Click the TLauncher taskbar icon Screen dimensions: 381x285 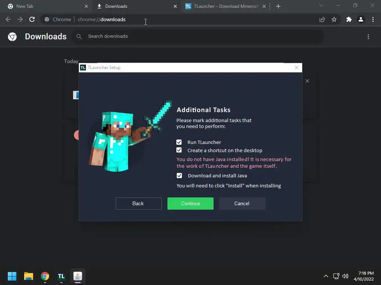pos(61,276)
